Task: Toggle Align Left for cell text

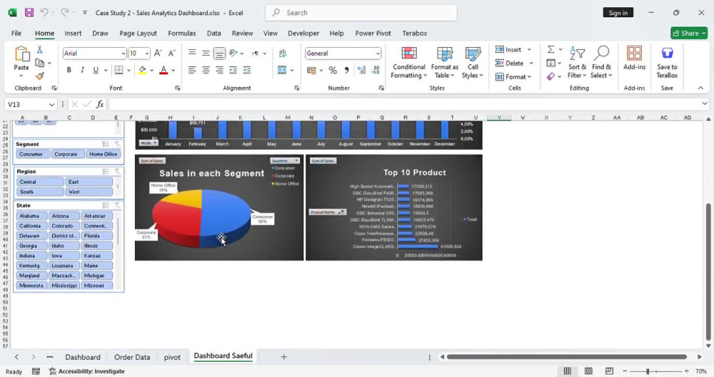Action: [x=192, y=70]
